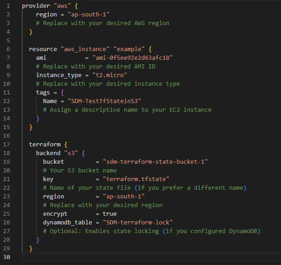Click the word provider on line 1

click(36, 6)
